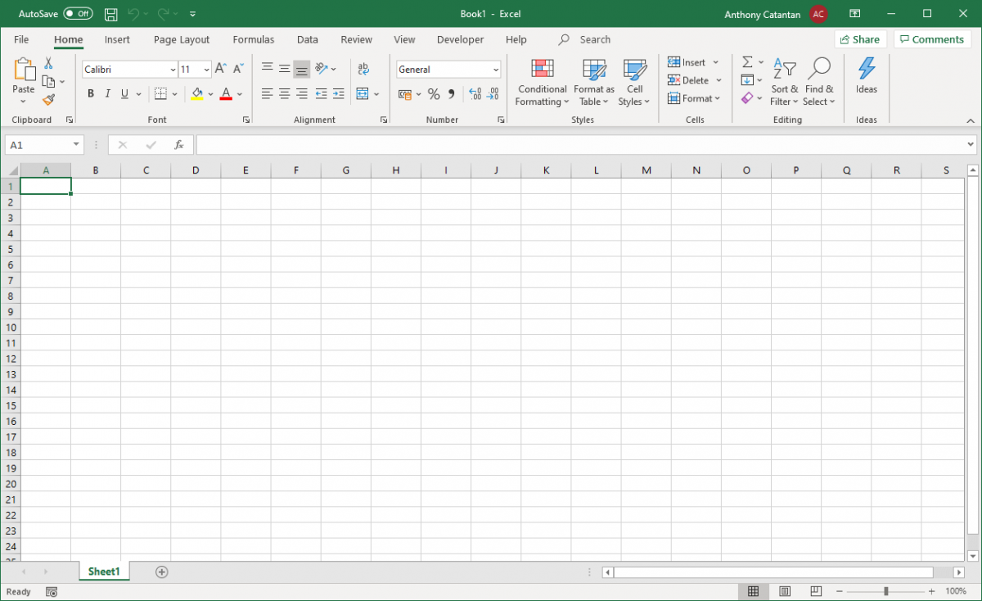Viewport: 982px width, 601px height.
Task: Apply the Percent Style format
Action: pyautogui.click(x=434, y=93)
